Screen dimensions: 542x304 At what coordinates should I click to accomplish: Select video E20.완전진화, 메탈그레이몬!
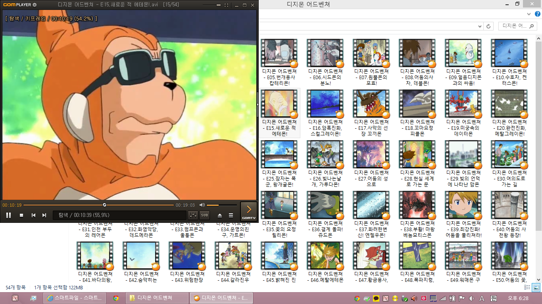[x=509, y=113]
